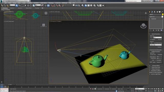This screenshot has height=92, width=164.
Task: Expand the Atmospheres & Effects rollout
Action: (156, 71)
